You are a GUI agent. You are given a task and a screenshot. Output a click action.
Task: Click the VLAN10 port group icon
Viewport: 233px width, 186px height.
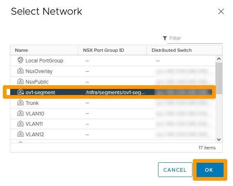[20, 113]
